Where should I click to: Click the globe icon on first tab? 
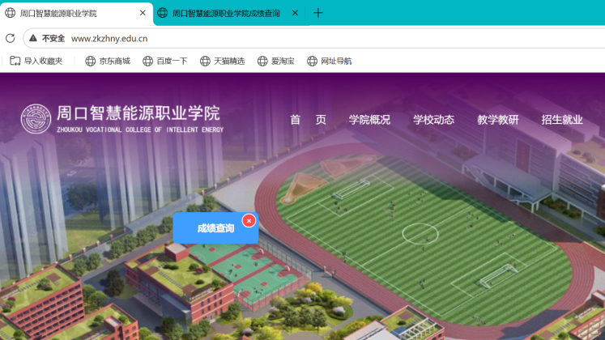[x=11, y=13]
